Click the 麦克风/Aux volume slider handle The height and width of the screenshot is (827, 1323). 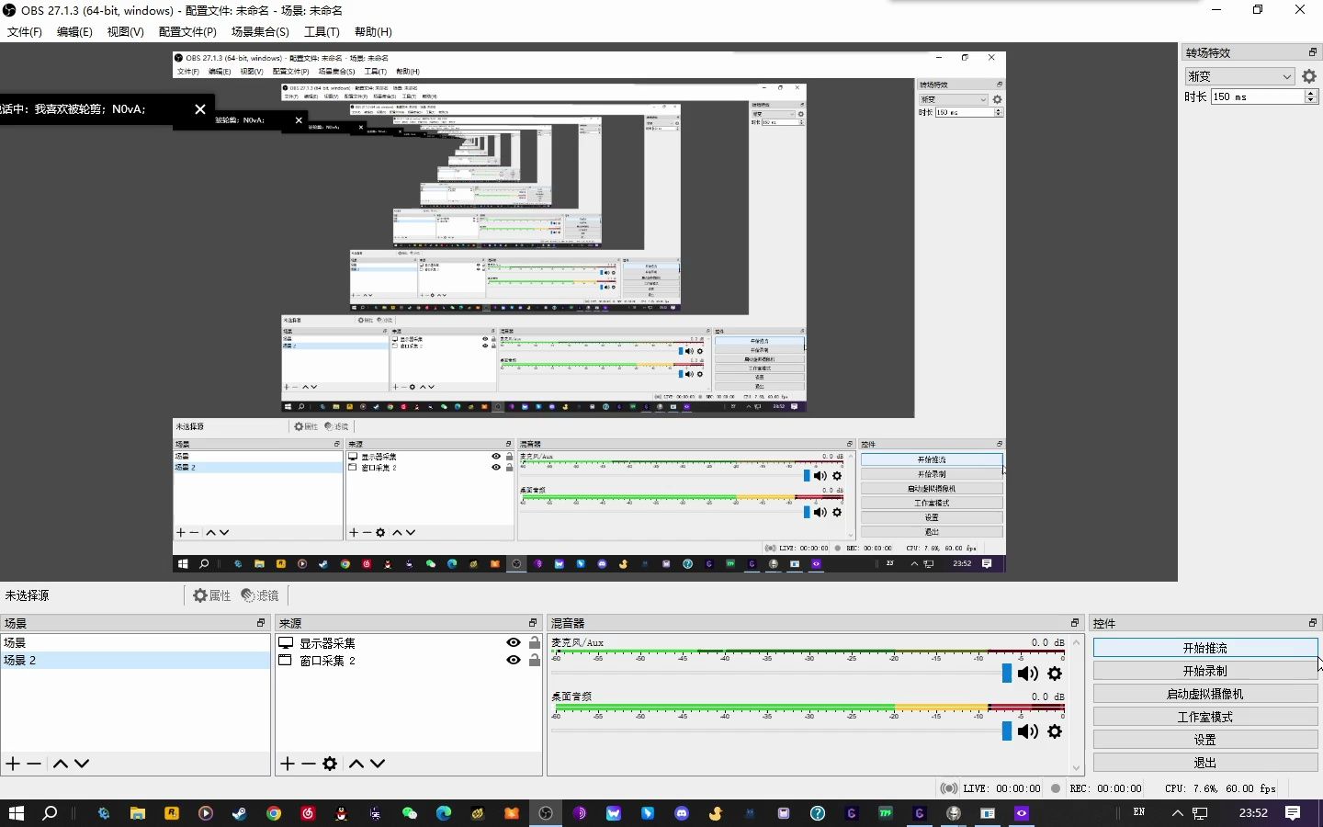(1007, 674)
